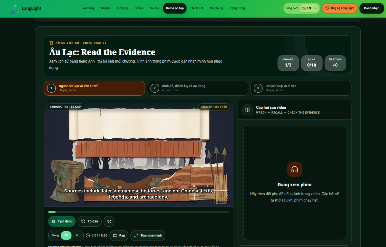Switch narration voice to VI
This screenshot has width=386, height=247.
(77, 235)
